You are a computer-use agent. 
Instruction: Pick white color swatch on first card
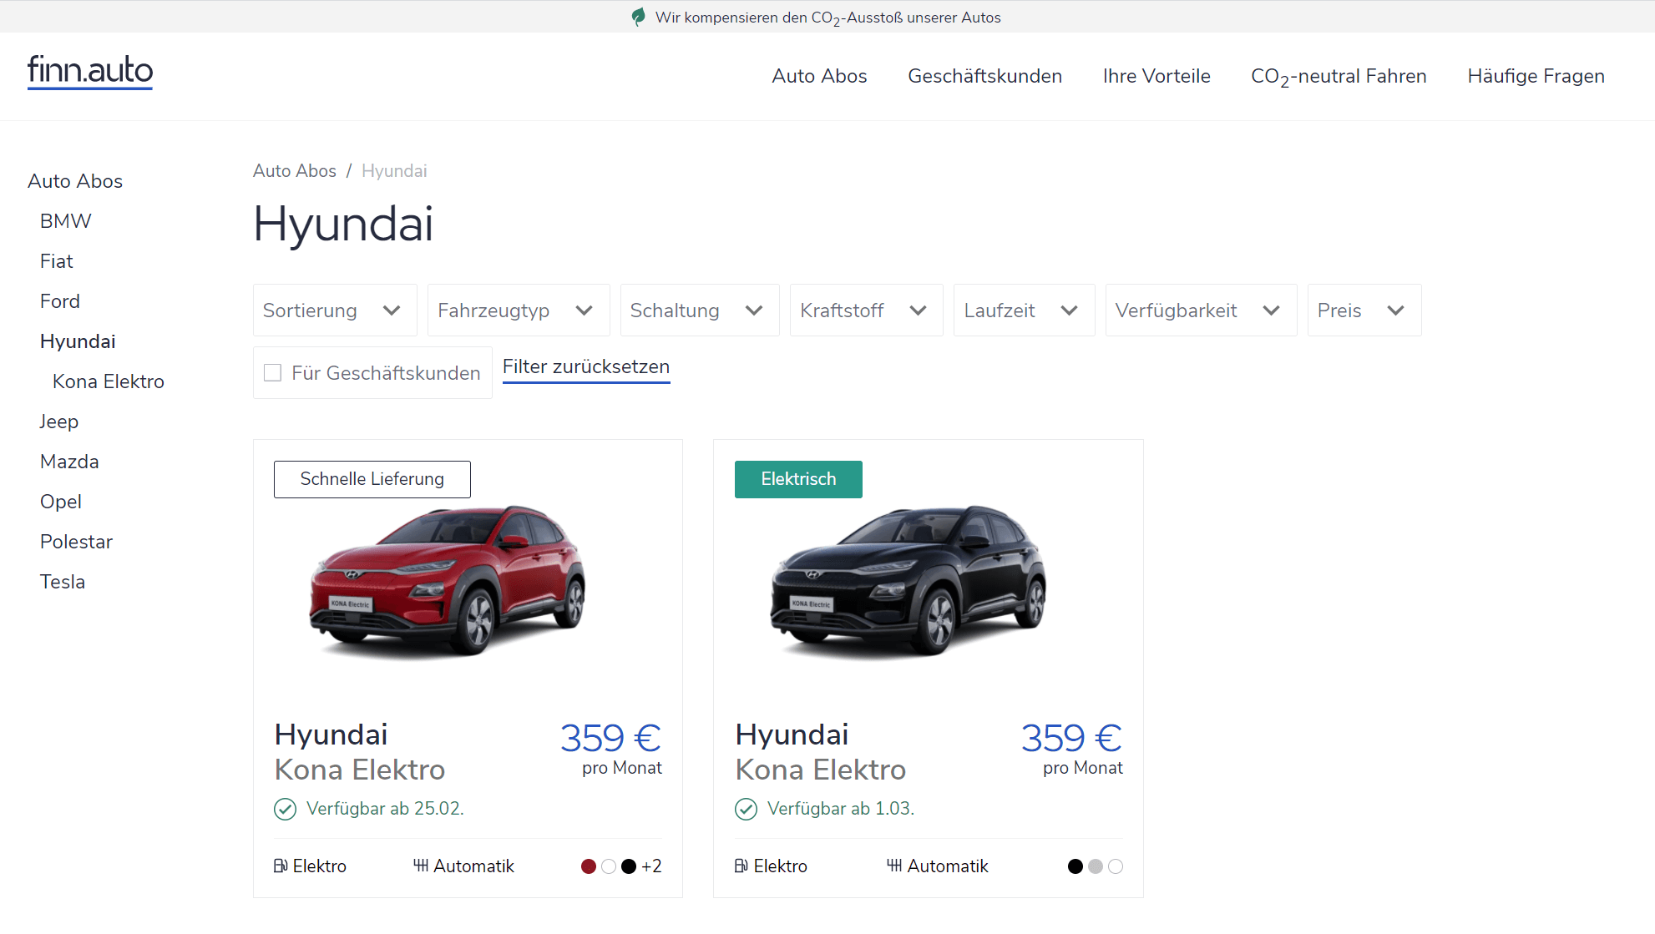coord(609,866)
